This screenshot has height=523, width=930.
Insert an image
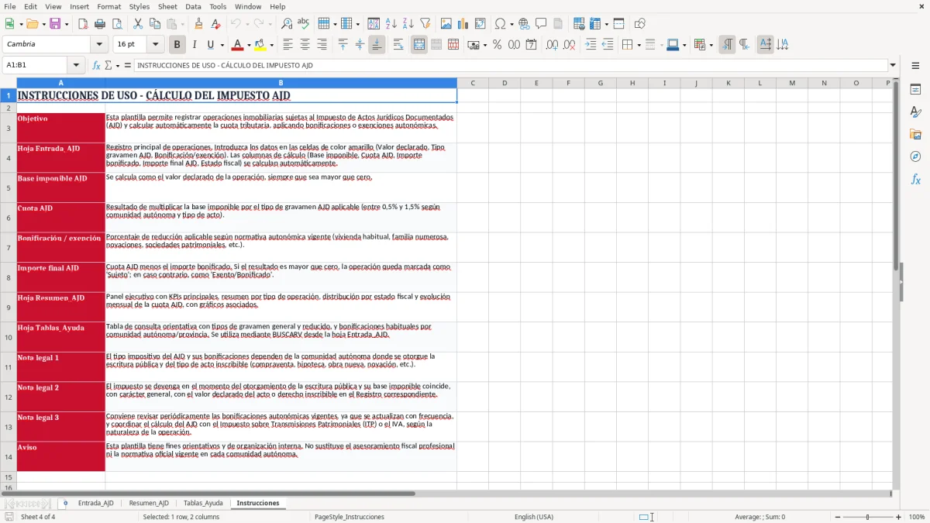pyautogui.click(x=446, y=24)
